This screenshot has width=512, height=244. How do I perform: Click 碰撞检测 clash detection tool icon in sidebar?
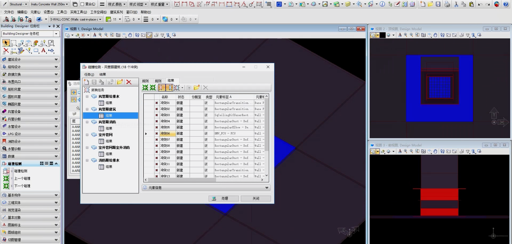point(6,171)
